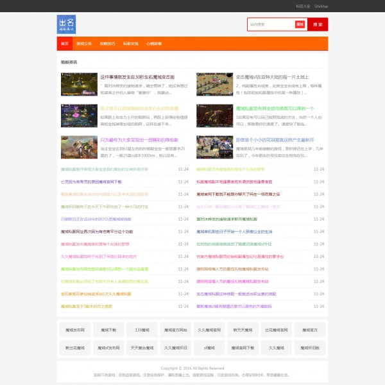Viewport: 385px width, 385px height.
Task: Open the 心情故事 navigation tab
Action: [154, 44]
